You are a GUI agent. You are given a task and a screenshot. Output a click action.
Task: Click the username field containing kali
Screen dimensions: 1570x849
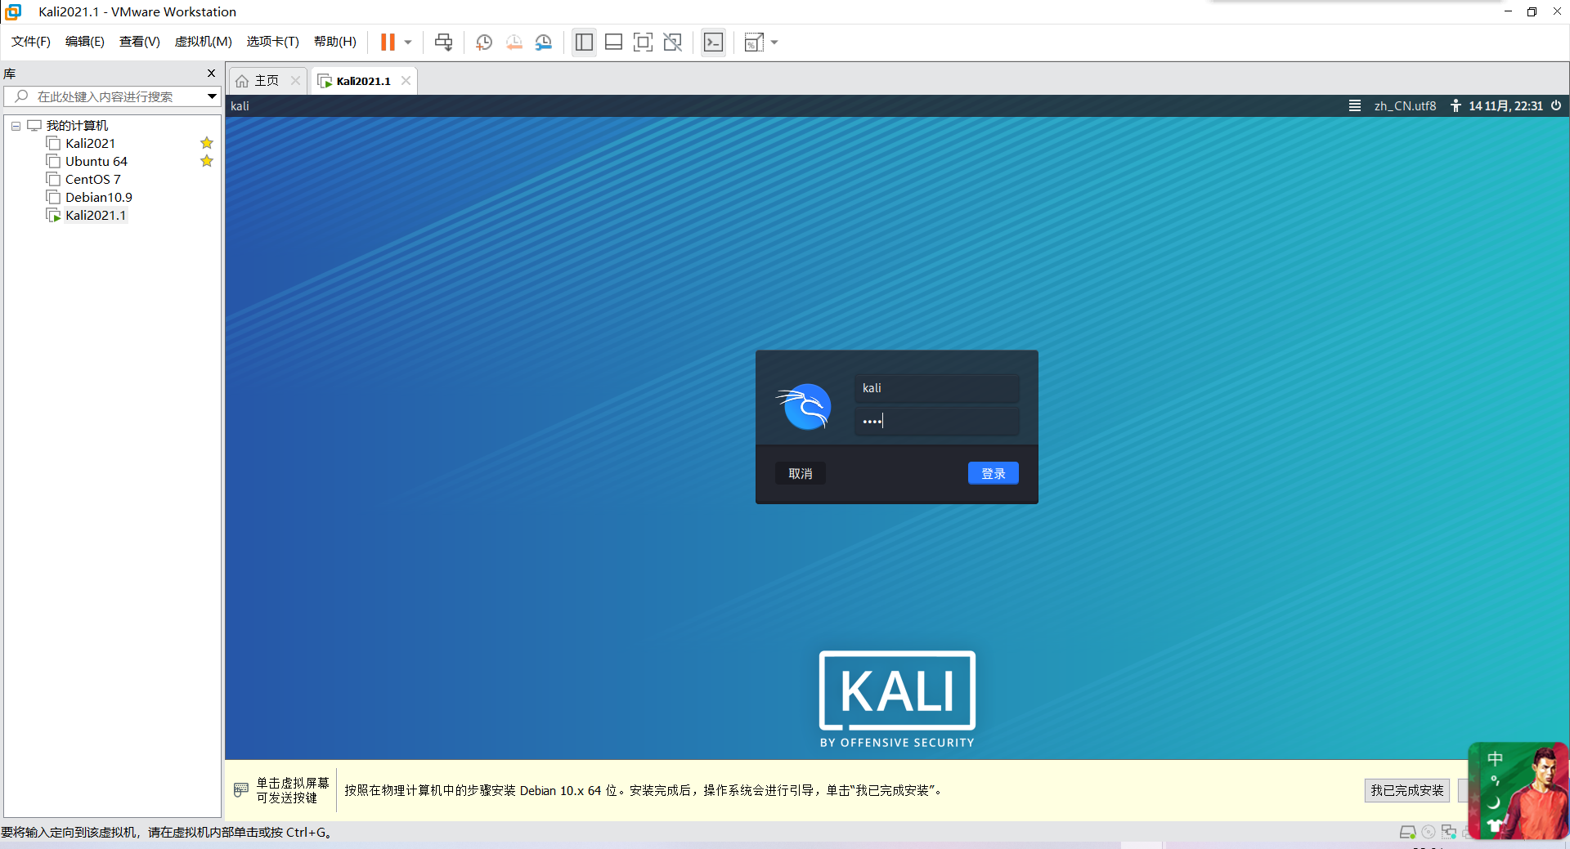pyautogui.click(x=937, y=388)
